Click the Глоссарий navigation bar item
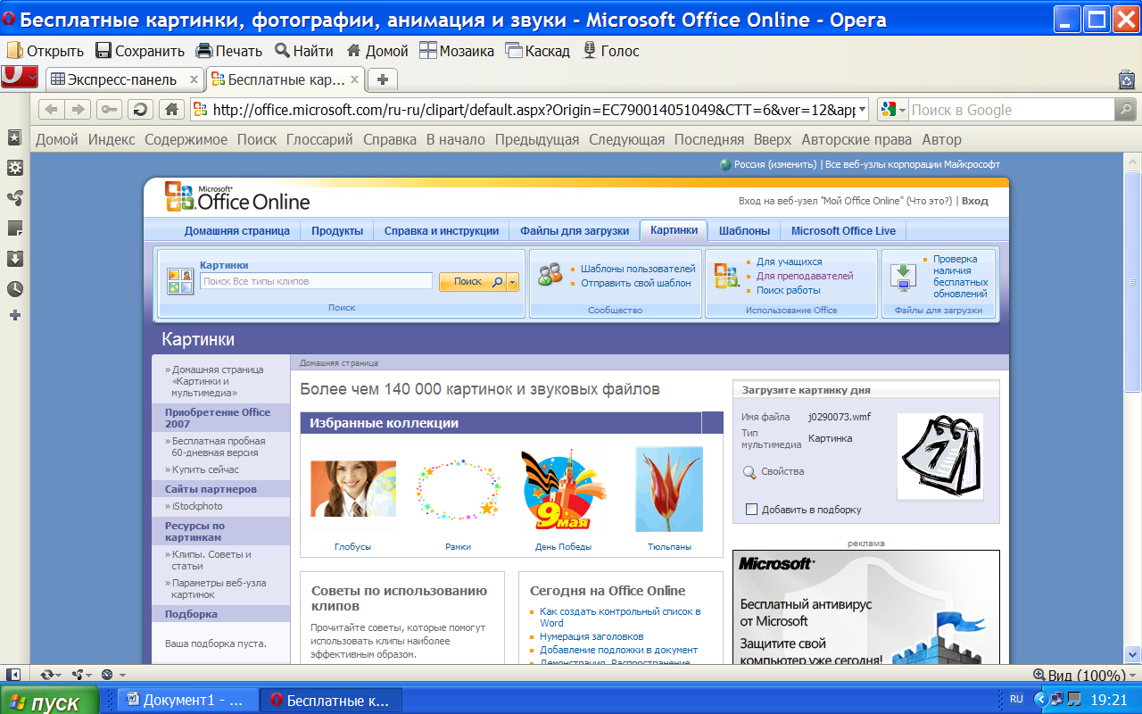Screen dimensions: 1142x714 pyautogui.click(x=319, y=139)
